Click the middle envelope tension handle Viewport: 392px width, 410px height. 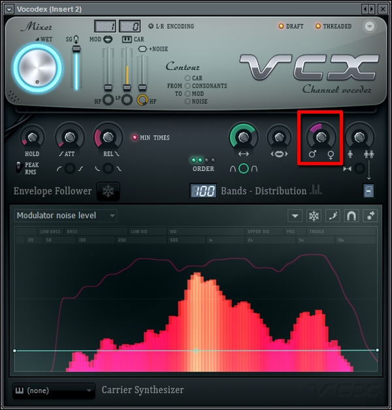click(x=196, y=351)
